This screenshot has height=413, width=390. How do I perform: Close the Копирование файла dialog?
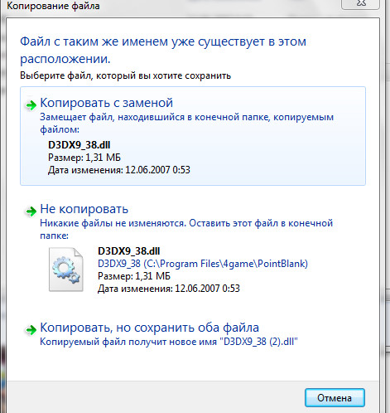tap(360, 4)
